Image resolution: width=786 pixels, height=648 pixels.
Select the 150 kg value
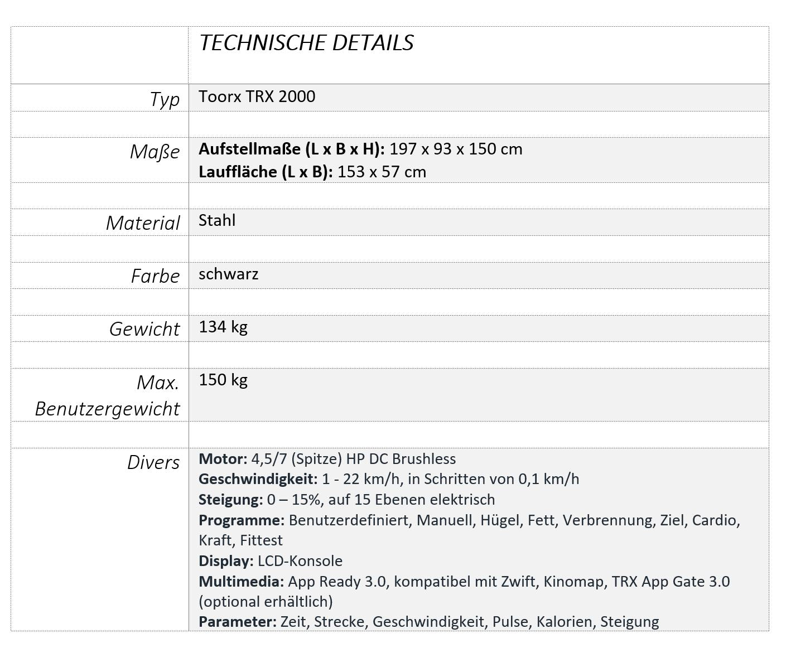tap(223, 380)
